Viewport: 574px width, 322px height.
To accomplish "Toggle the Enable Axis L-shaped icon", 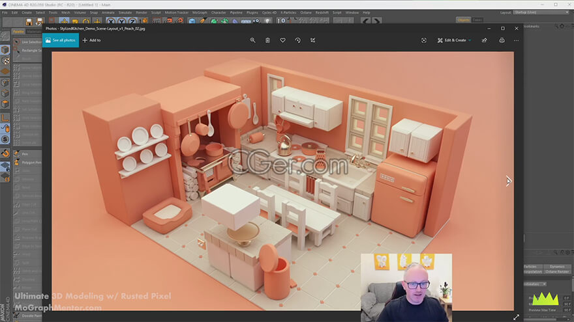I will (x=5, y=118).
